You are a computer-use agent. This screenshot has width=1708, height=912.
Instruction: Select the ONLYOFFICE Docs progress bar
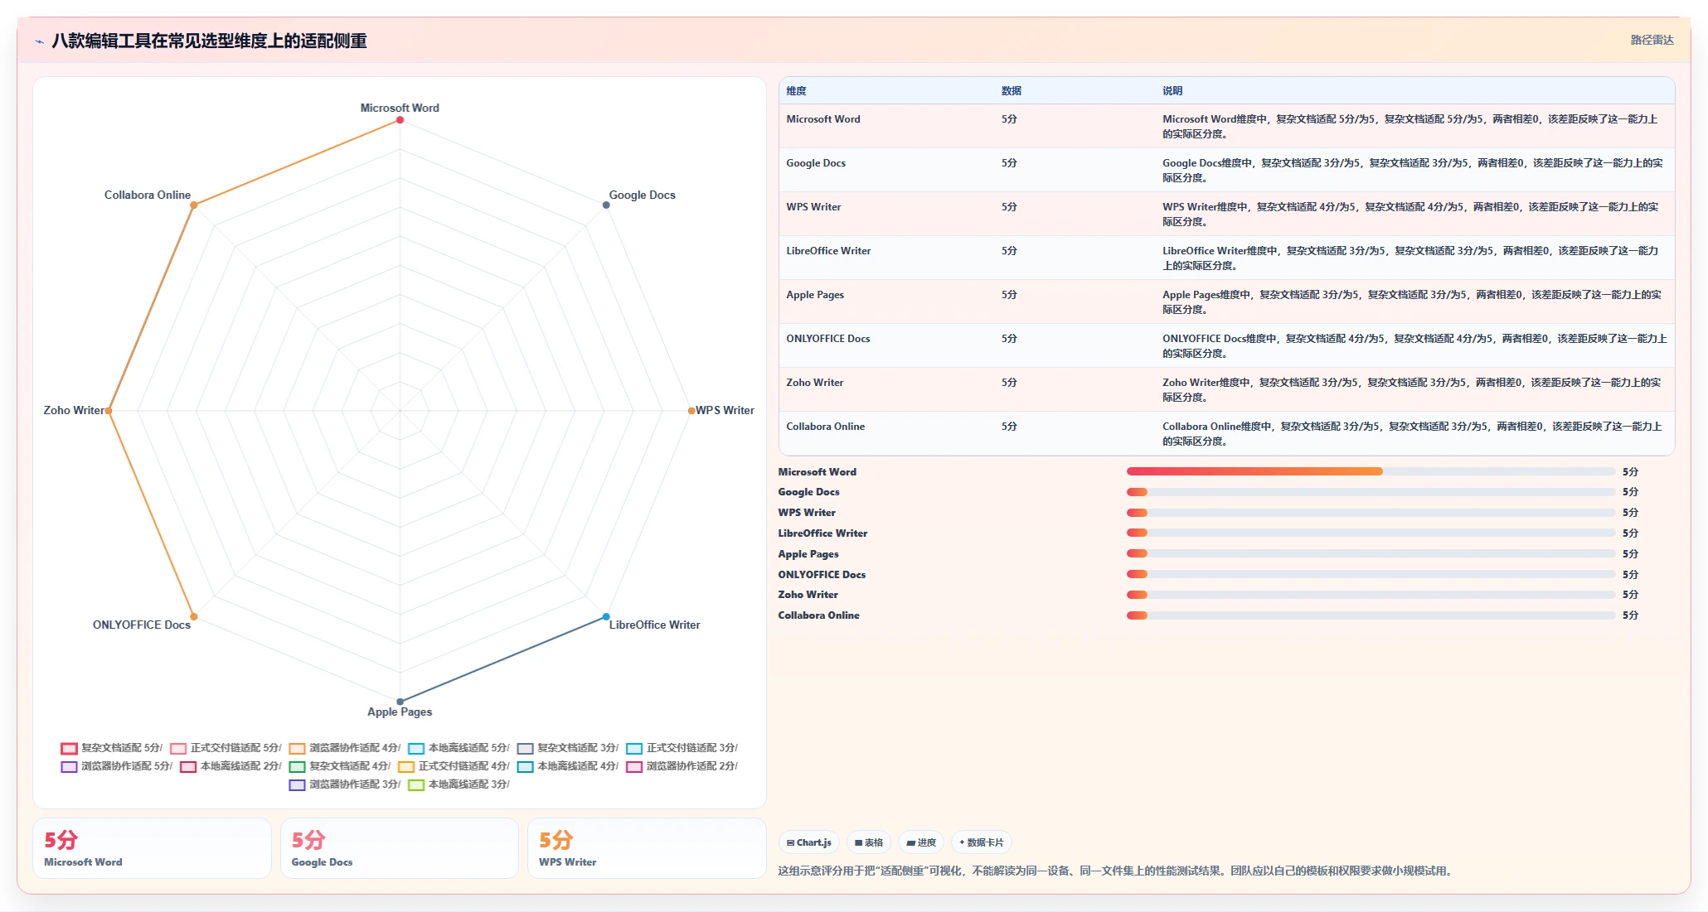(1371, 574)
